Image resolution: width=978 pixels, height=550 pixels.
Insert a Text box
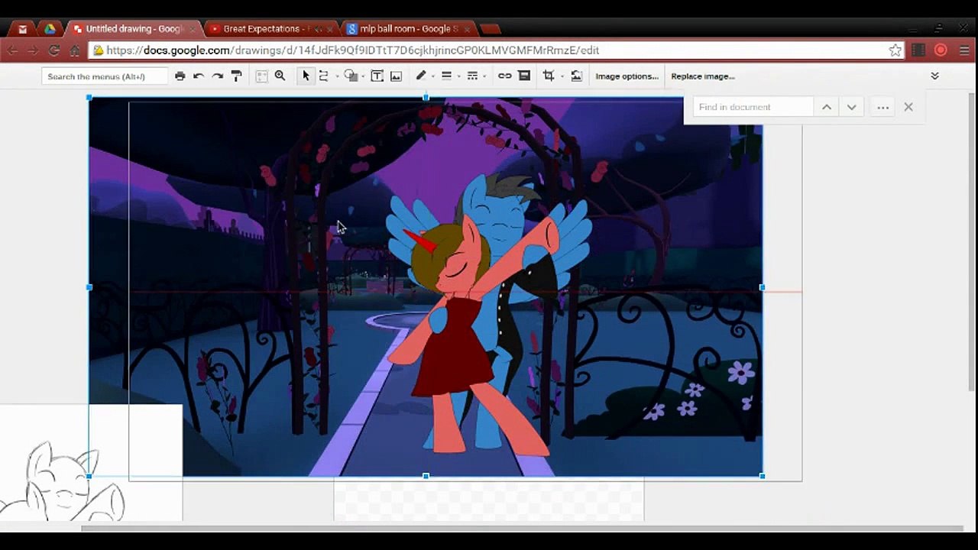pyautogui.click(x=377, y=76)
